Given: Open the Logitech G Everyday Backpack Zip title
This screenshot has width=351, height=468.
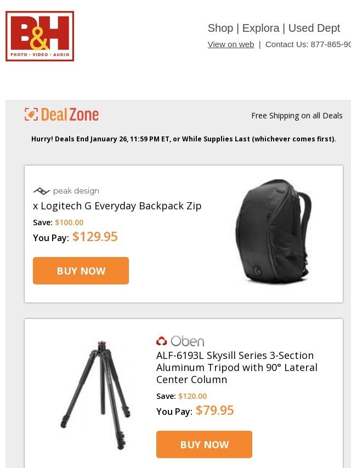Looking at the screenshot, I should point(117,206).
